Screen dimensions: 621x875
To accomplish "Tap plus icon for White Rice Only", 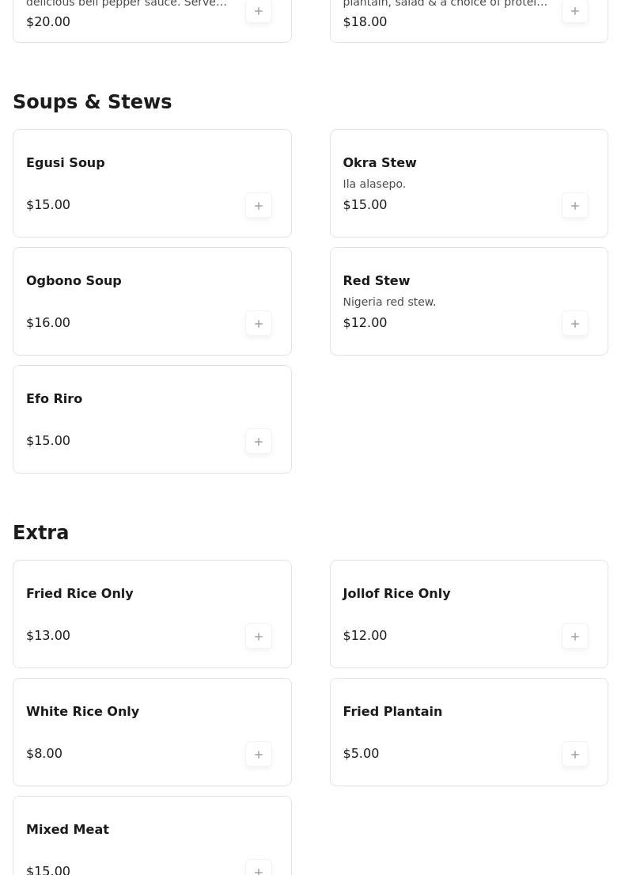I will 259,755.
